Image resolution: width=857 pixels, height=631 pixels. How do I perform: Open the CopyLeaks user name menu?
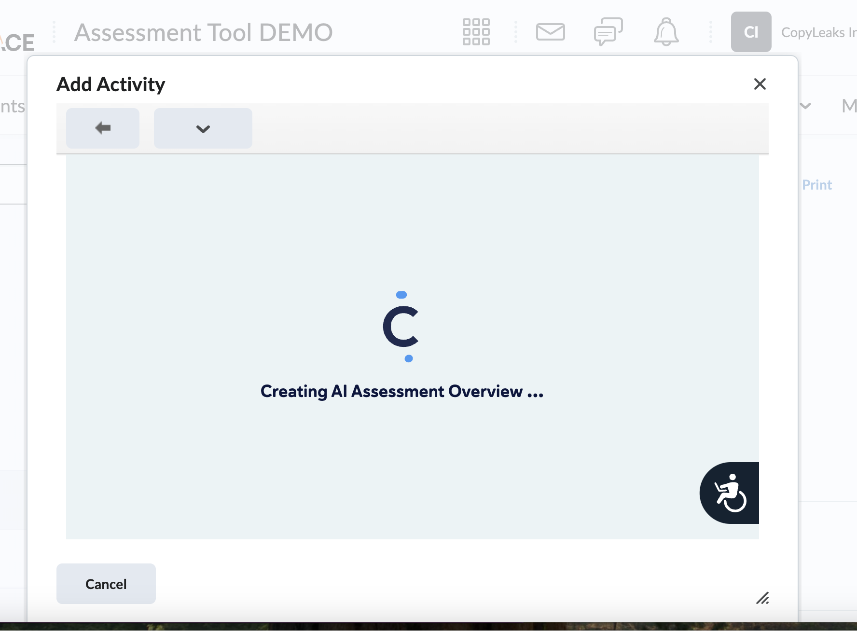[x=819, y=32]
